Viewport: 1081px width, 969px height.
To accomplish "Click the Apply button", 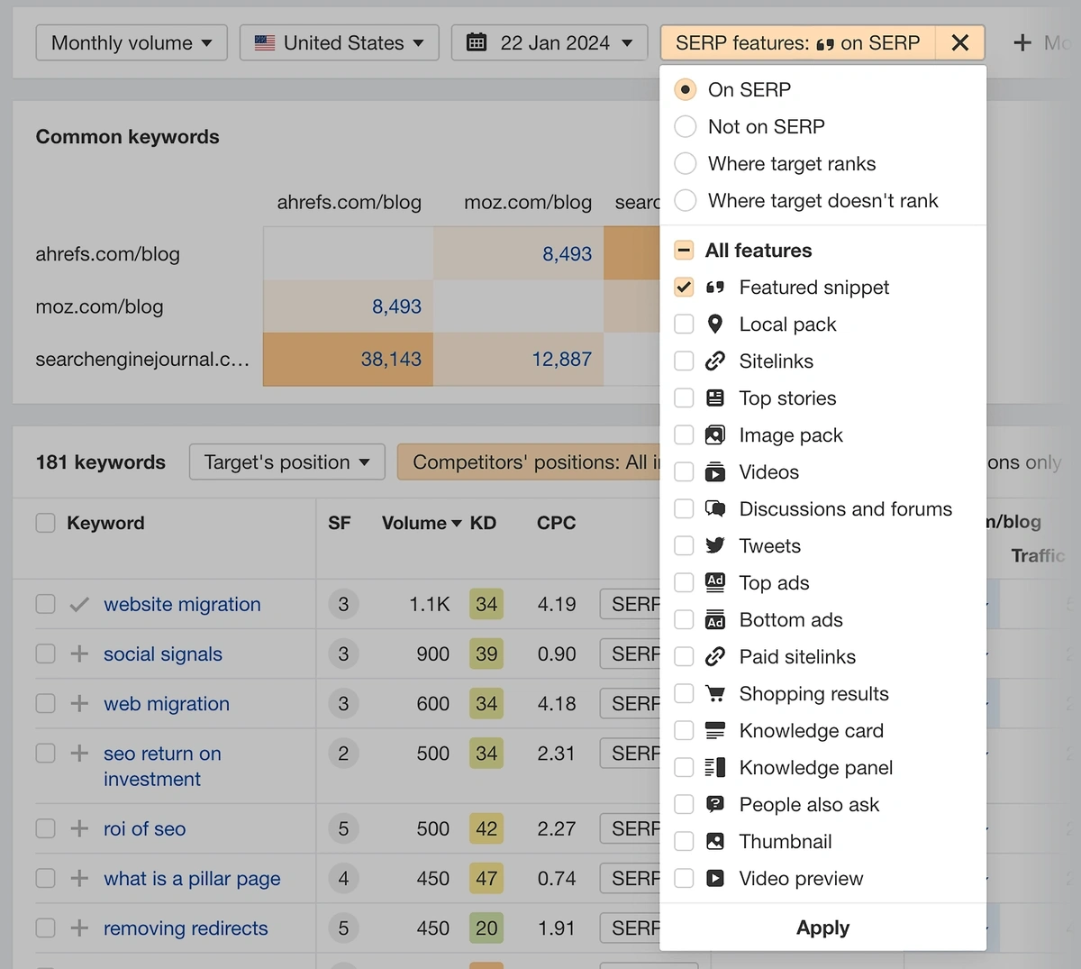I will [823, 928].
